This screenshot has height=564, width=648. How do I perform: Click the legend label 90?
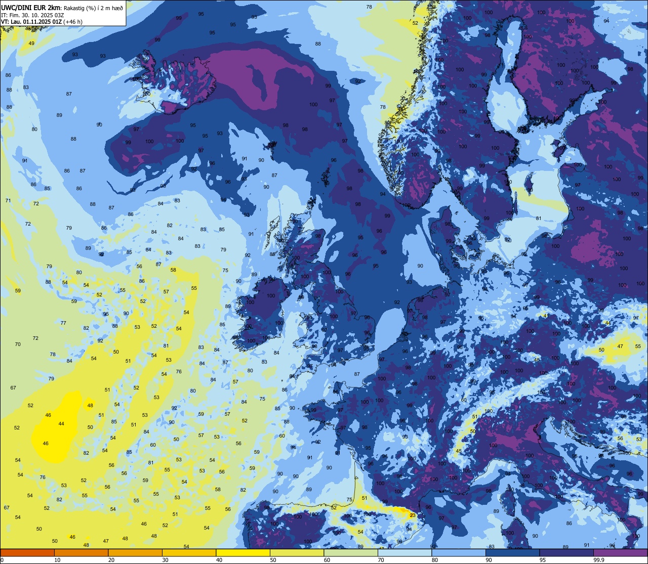click(489, 560)
